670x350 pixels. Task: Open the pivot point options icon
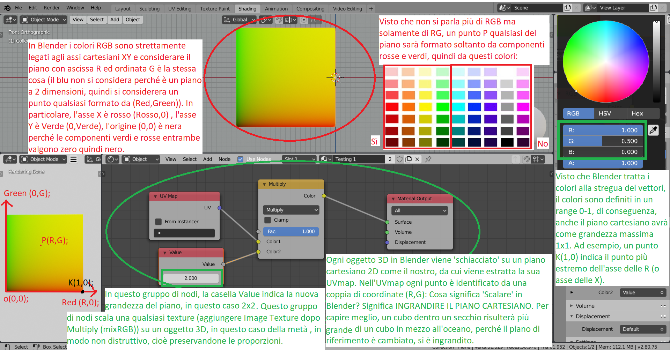click(x=266, y=20)
